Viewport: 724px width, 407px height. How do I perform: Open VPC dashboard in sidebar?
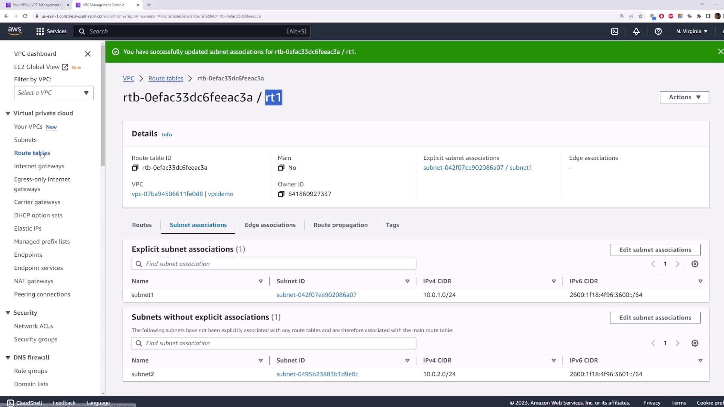pos(35,54)
